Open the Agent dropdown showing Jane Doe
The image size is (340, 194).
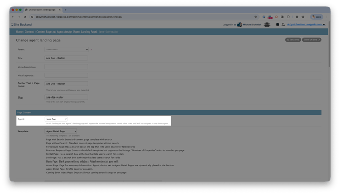[56, 119]
